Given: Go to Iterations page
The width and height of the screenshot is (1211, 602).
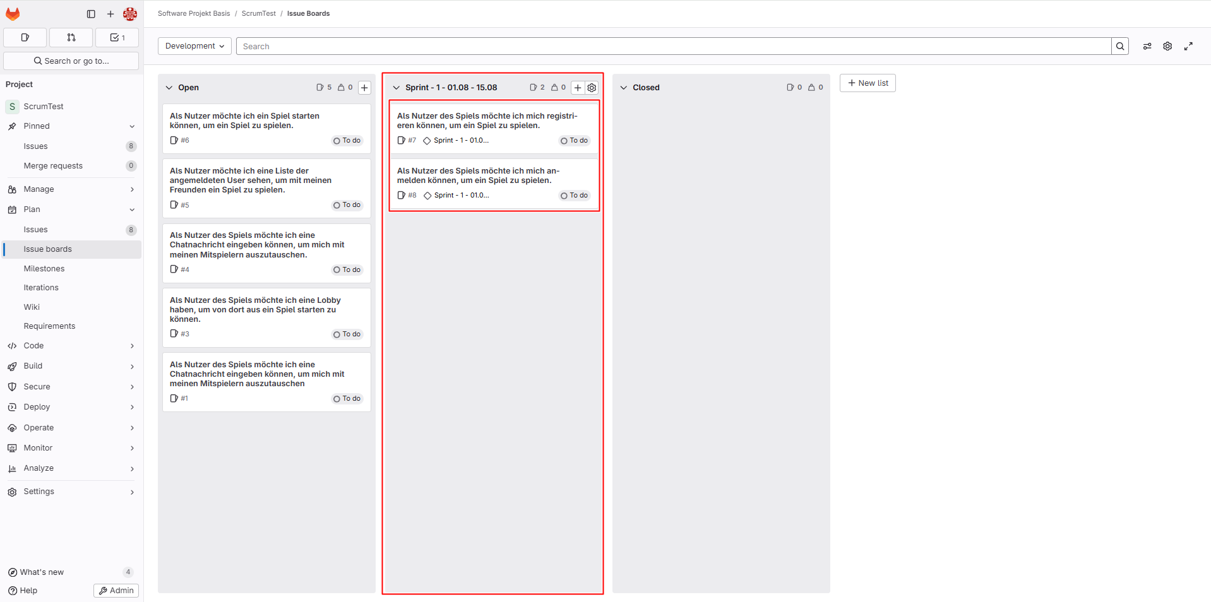Looking at the screenshot, I should pyautogui.click(x=41, y=288).
